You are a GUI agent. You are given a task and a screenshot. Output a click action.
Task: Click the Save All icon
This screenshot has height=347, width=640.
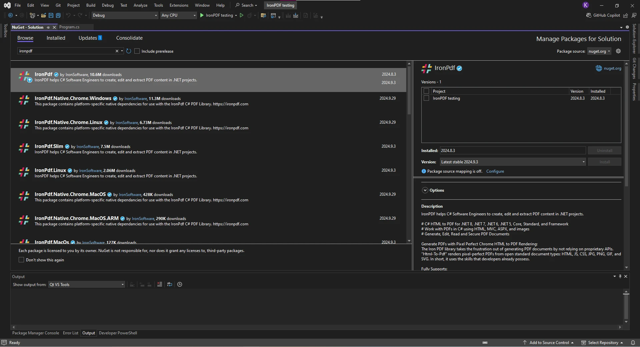58,15
